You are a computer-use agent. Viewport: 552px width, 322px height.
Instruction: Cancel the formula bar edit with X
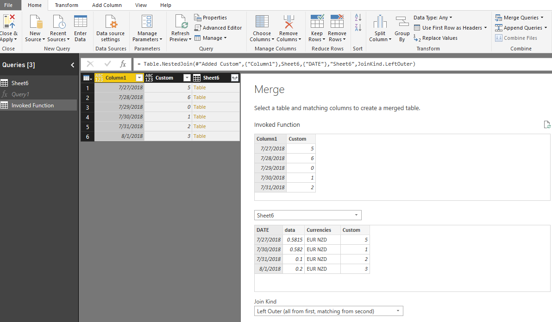90,64
